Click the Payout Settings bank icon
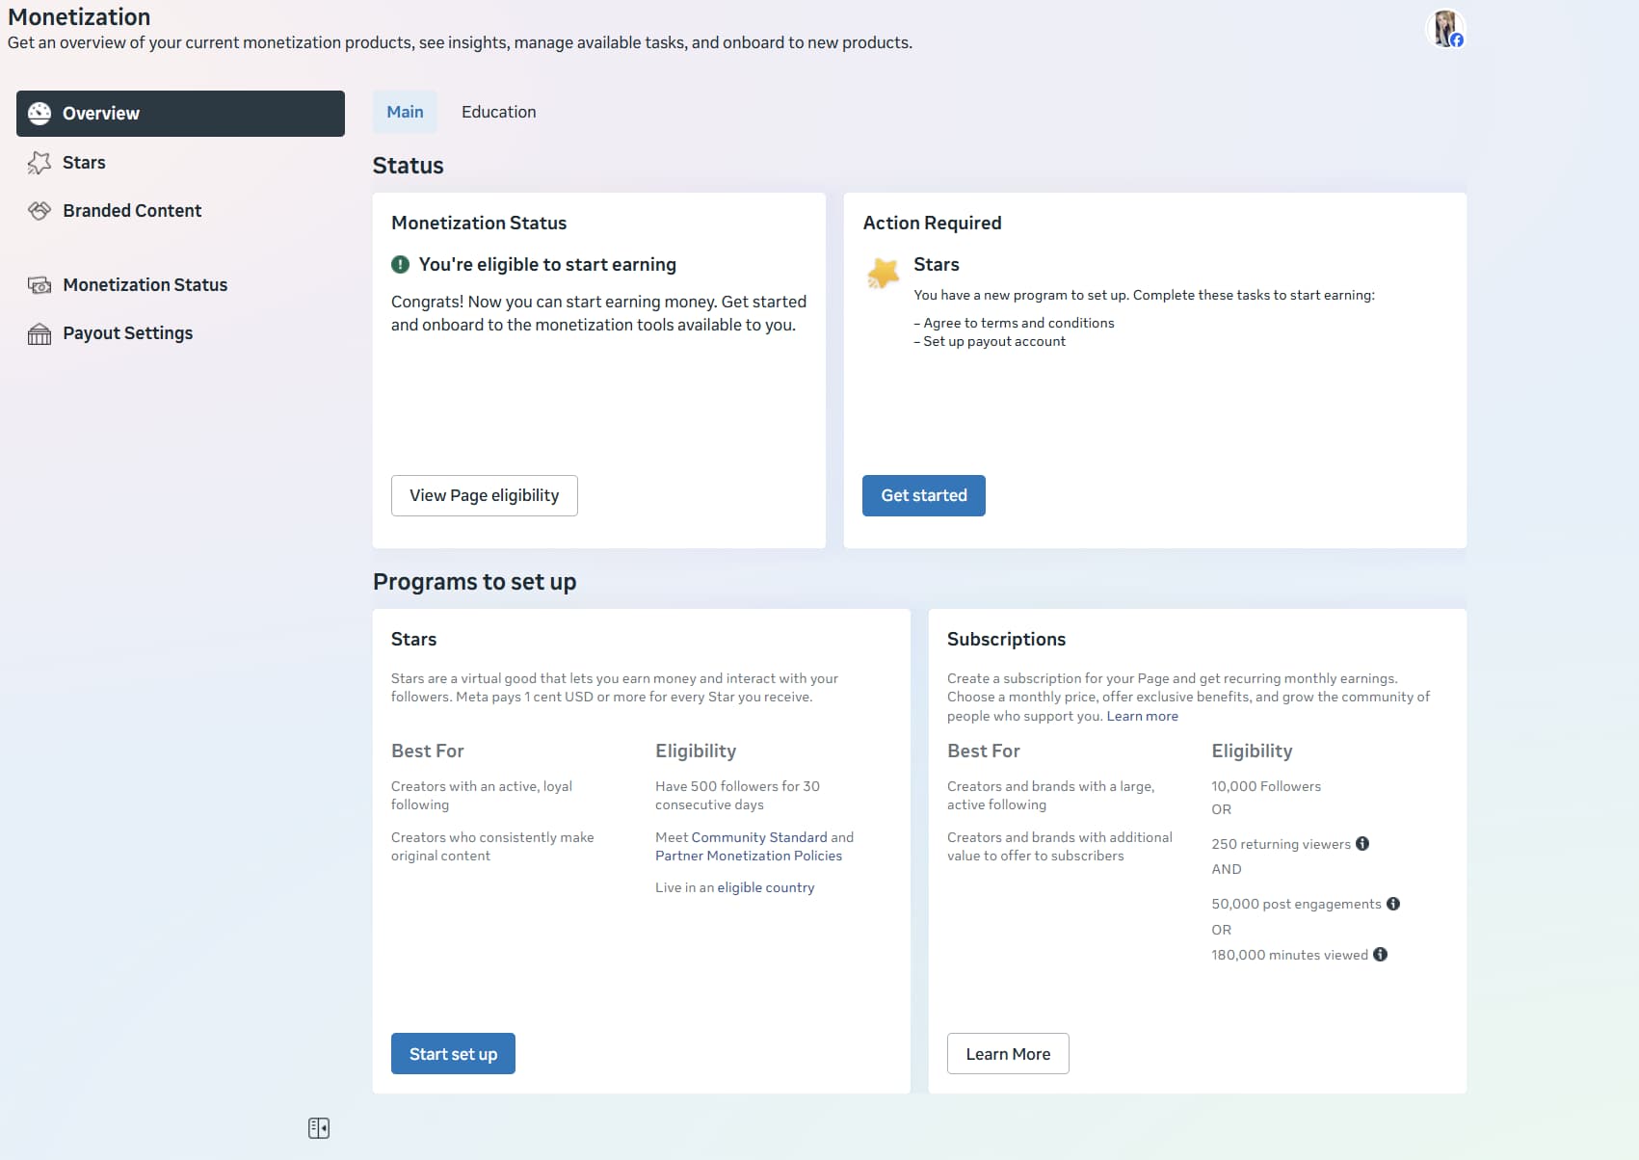 point(40,333)
